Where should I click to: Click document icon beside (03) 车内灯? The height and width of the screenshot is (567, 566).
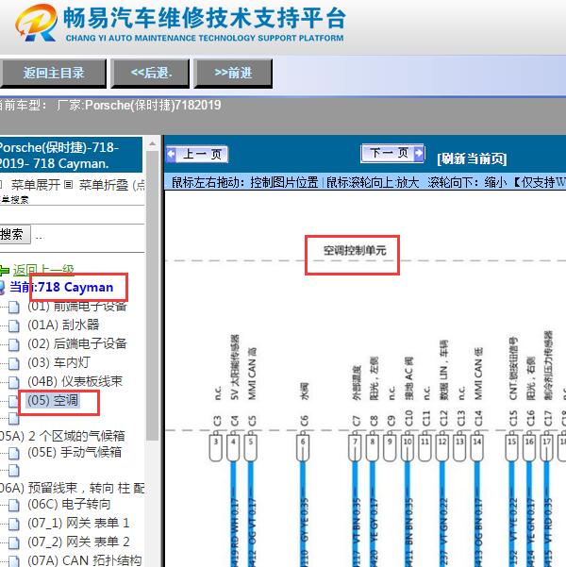pos(14,363)
